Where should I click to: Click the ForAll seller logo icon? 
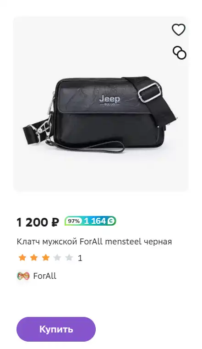[x=23, y=276]
